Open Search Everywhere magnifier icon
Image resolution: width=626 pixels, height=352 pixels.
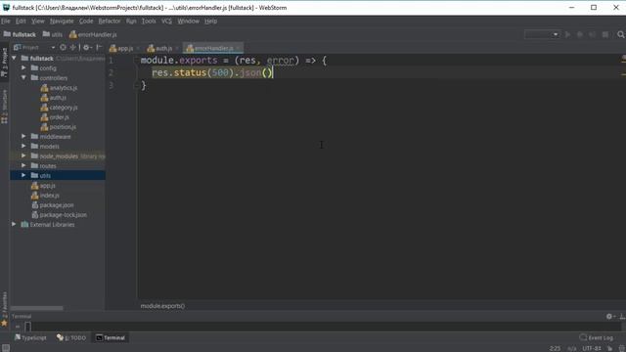coord(621,35)
